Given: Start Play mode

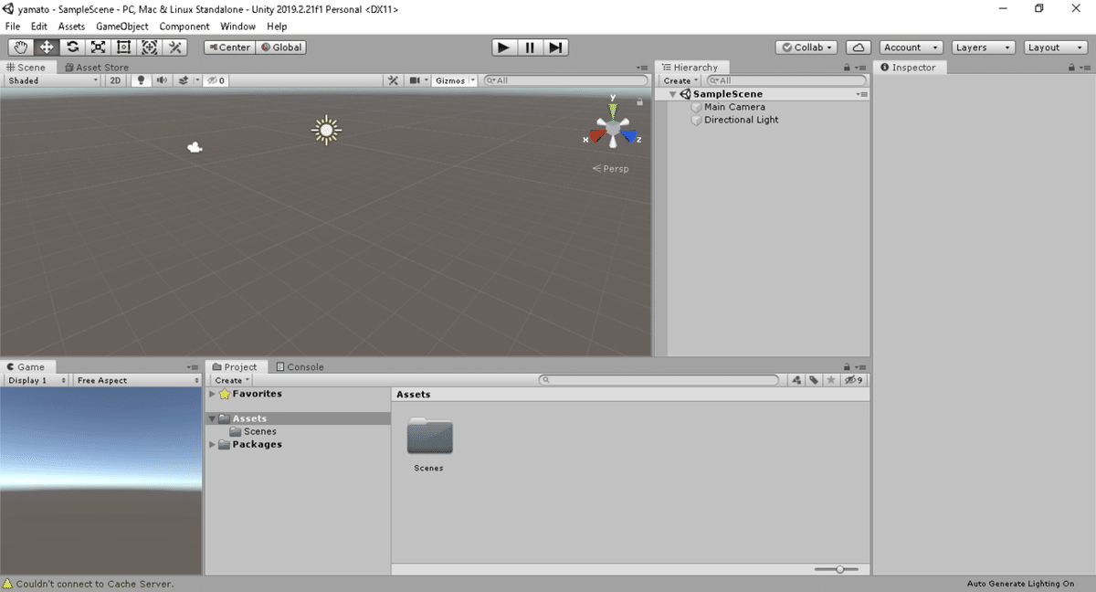Looking at the screenshot, I should coord(503,48).
